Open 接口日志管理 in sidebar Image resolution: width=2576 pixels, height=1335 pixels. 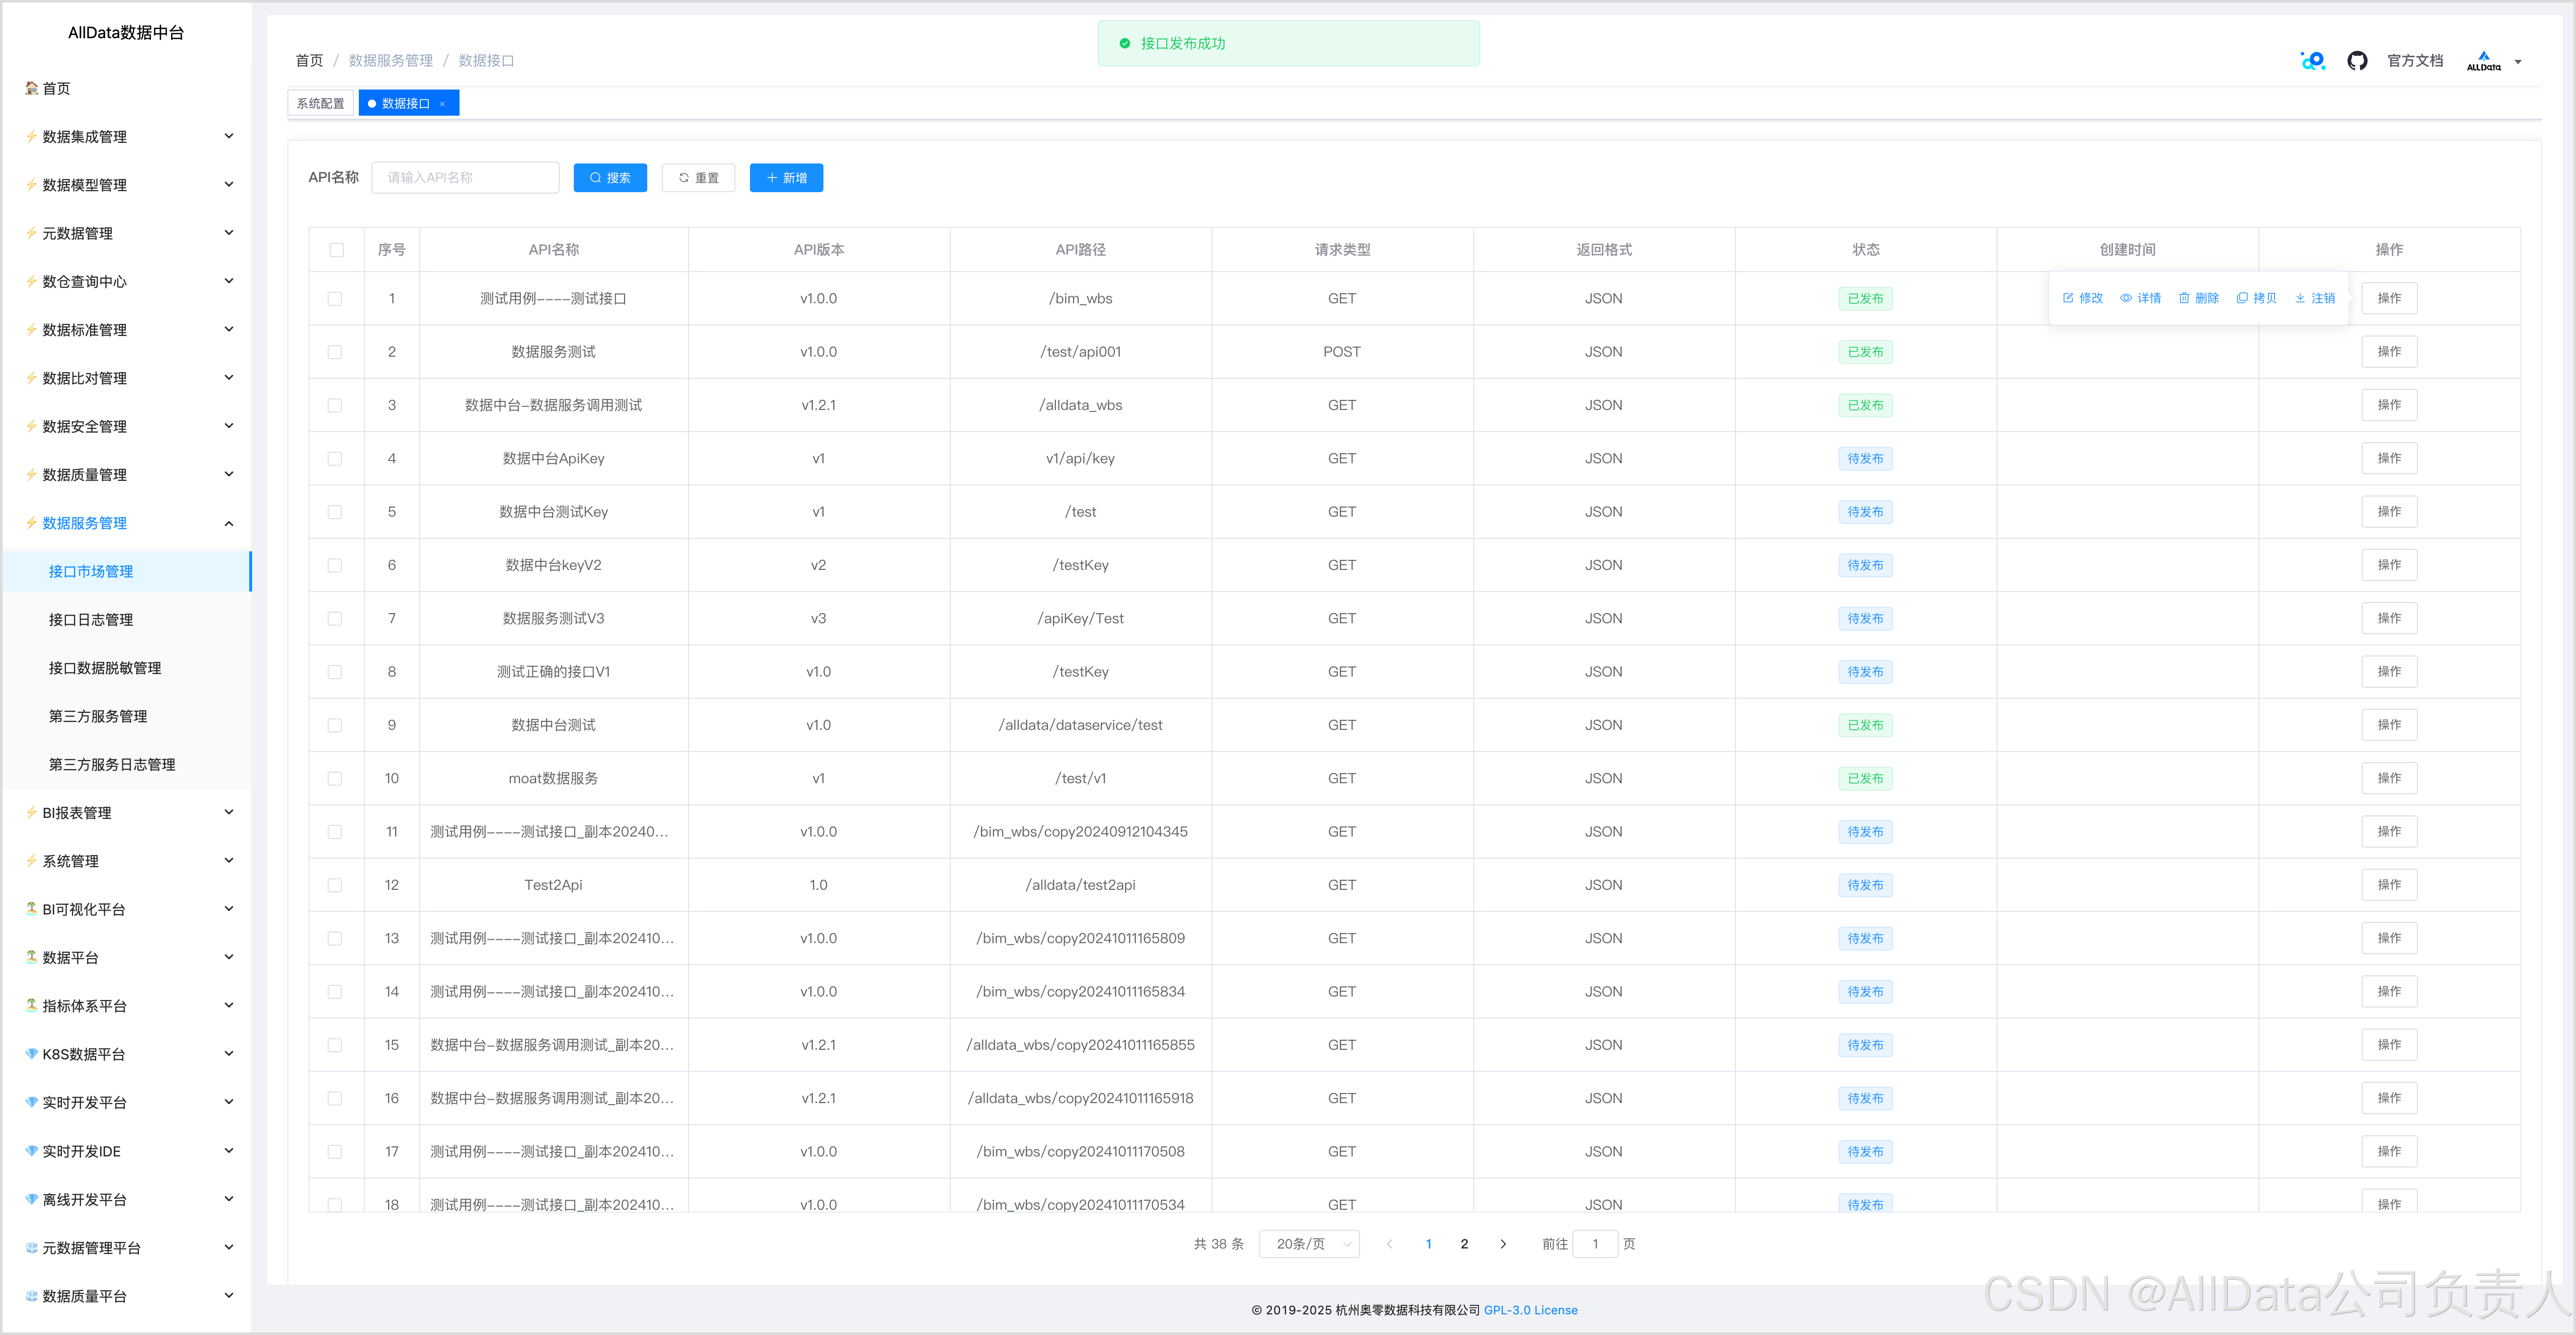(x=91, y=620)
